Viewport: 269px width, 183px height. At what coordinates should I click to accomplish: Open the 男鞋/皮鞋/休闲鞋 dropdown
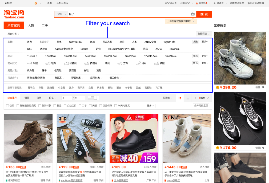(37, 78)
